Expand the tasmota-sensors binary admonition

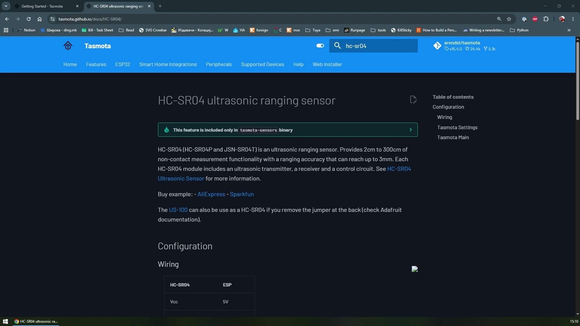coord(288,130)
